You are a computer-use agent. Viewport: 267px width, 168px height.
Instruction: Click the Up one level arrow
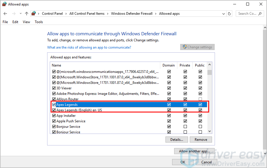click(27, 14)
